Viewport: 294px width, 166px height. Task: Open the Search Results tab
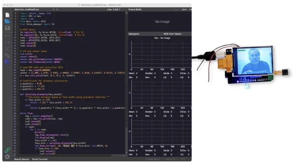click(22, 159)
